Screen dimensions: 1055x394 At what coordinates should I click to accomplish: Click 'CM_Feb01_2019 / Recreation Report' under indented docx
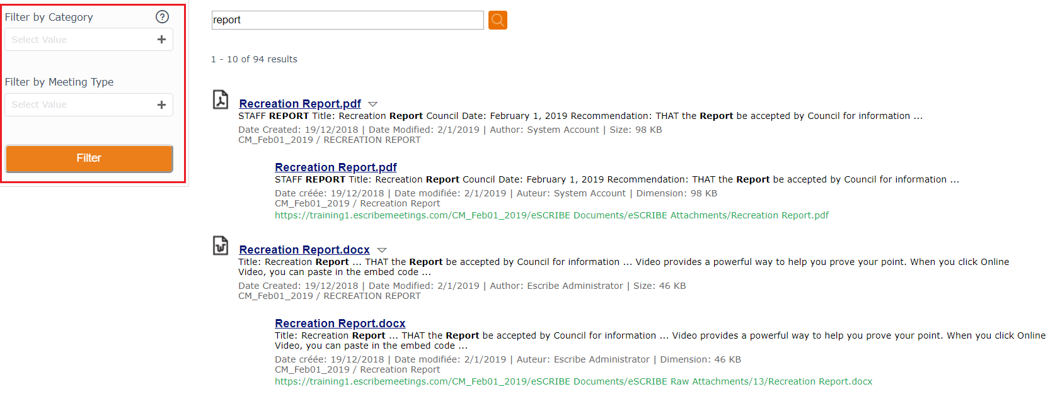[x=357, y=369]
